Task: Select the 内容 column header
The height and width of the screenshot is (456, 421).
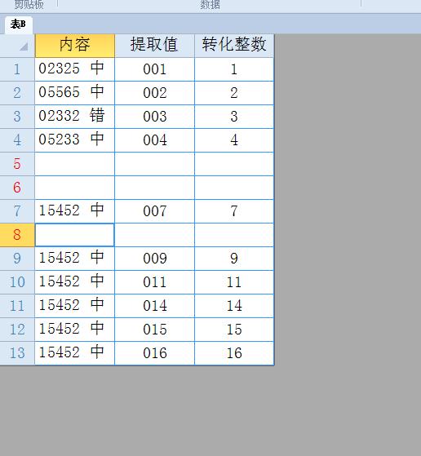Action: pyautogui.click(x=75, y=46)
